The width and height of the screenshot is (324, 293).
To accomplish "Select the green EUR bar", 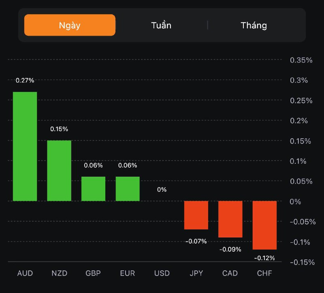I will click(x=128, y=189).
